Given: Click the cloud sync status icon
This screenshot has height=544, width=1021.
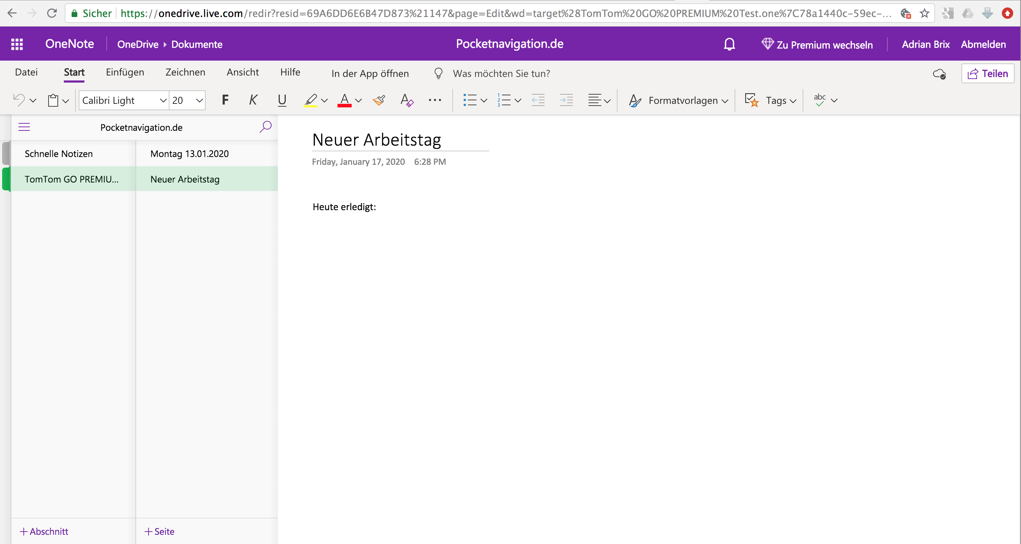Looking at the screenshot, I should tap(939, 74).
